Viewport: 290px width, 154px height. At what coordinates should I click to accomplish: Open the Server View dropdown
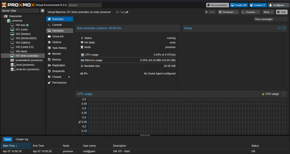[x=20, y=11]
